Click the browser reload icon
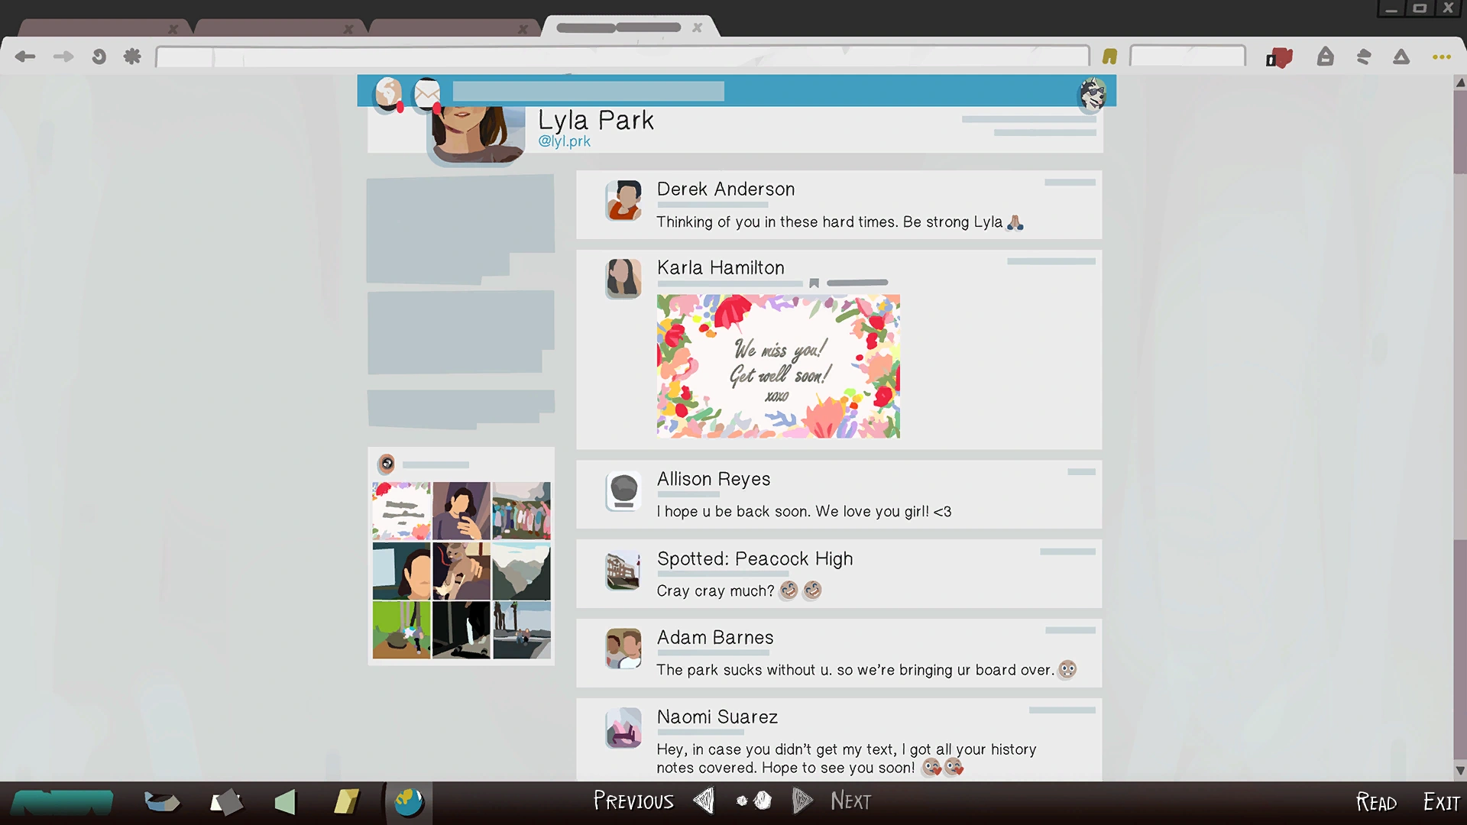1467x825 pixels. 99,57
